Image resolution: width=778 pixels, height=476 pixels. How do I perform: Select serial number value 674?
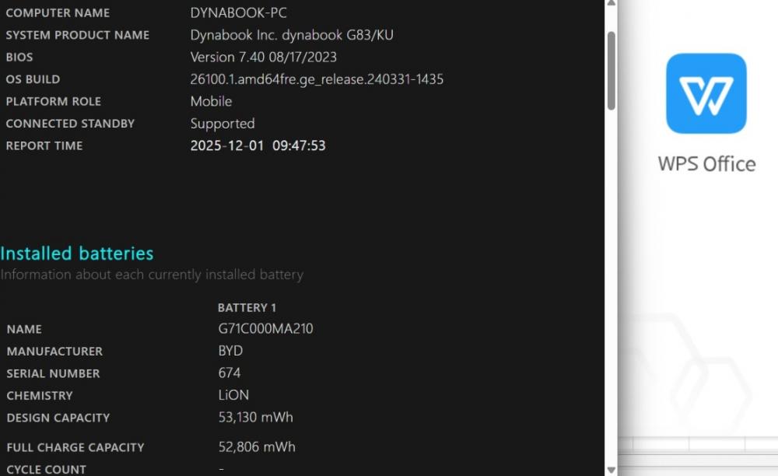pos(230,373)
